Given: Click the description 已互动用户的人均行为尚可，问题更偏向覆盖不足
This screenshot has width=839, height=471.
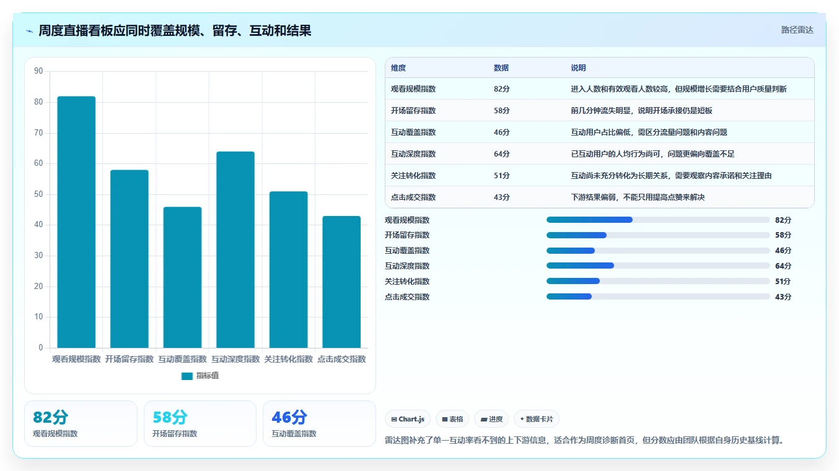Looking at the screenshot, I should coord(652,154).
